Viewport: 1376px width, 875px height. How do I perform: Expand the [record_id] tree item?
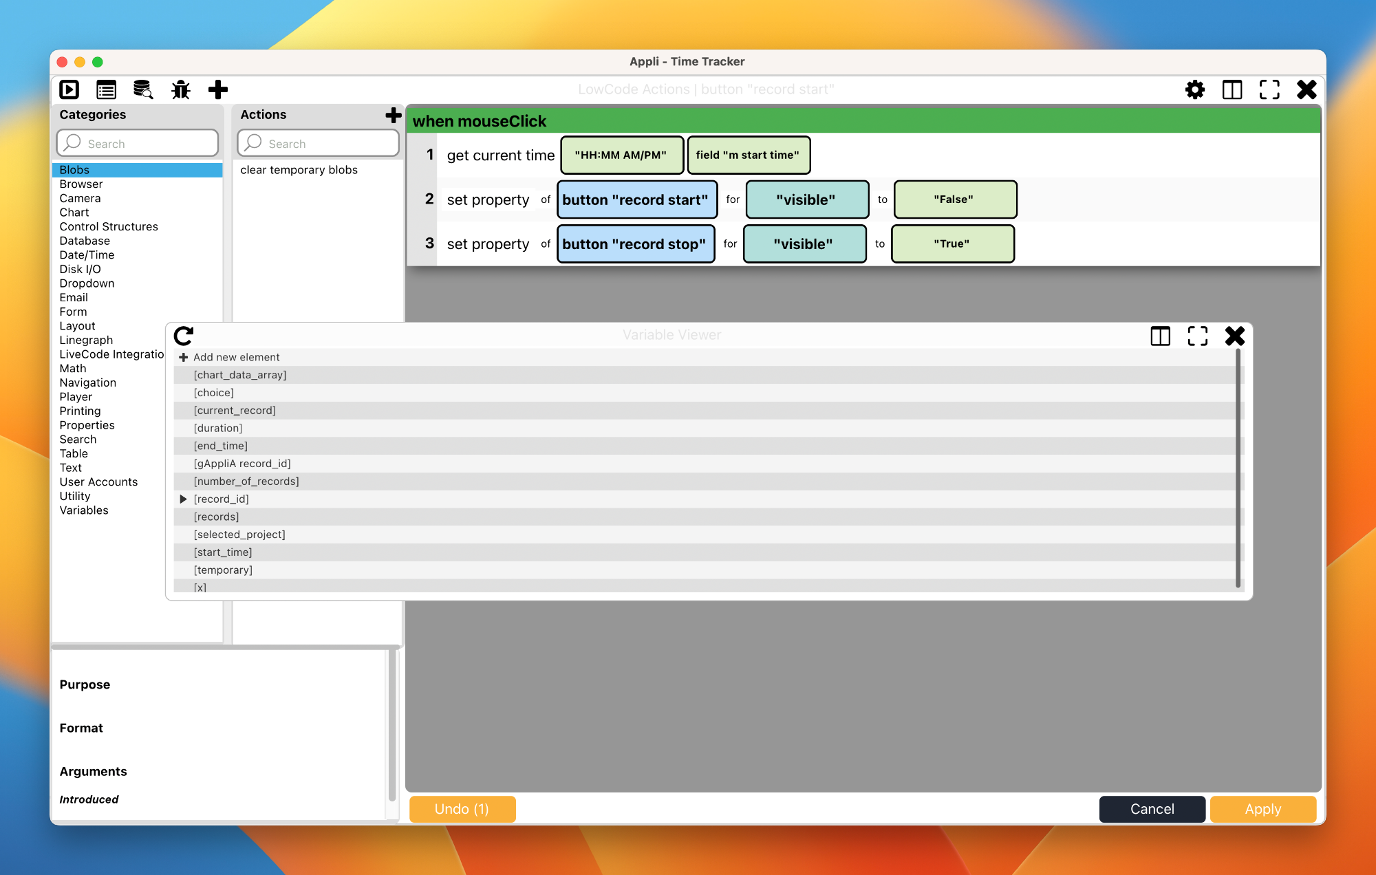178,499
